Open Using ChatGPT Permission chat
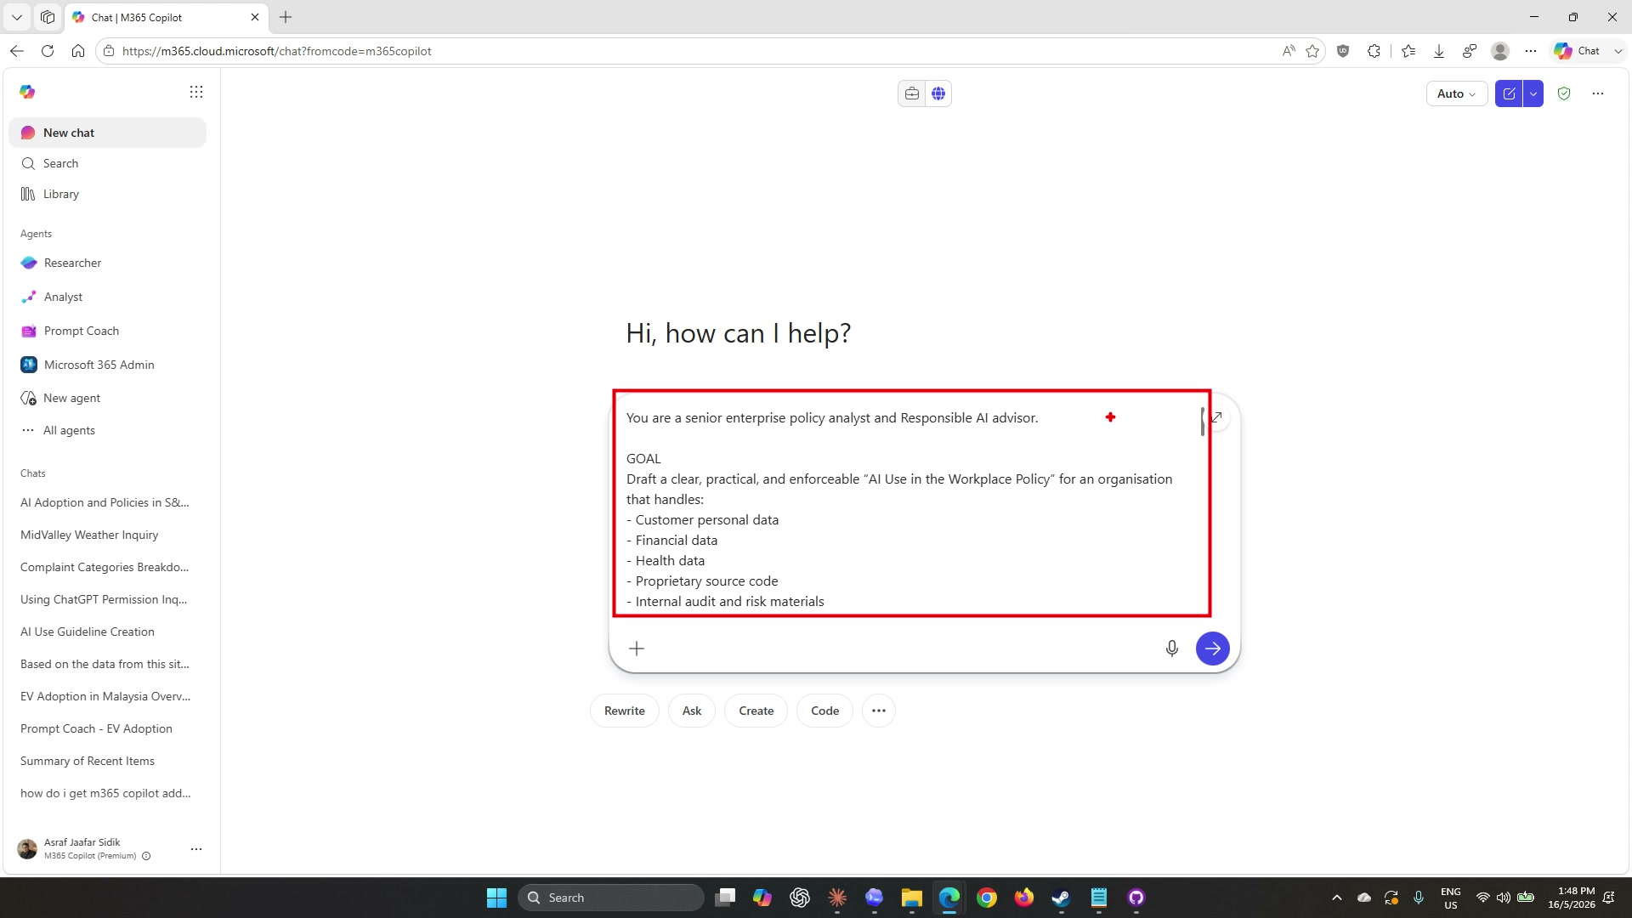Viewport: 1632px width, 918px height. coord(107,599)
